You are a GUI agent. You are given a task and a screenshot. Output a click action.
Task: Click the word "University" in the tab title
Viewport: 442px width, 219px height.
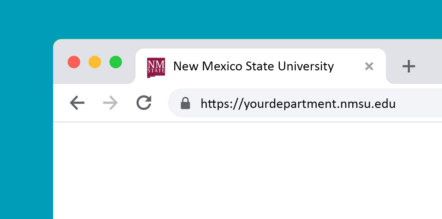[306, 66]
